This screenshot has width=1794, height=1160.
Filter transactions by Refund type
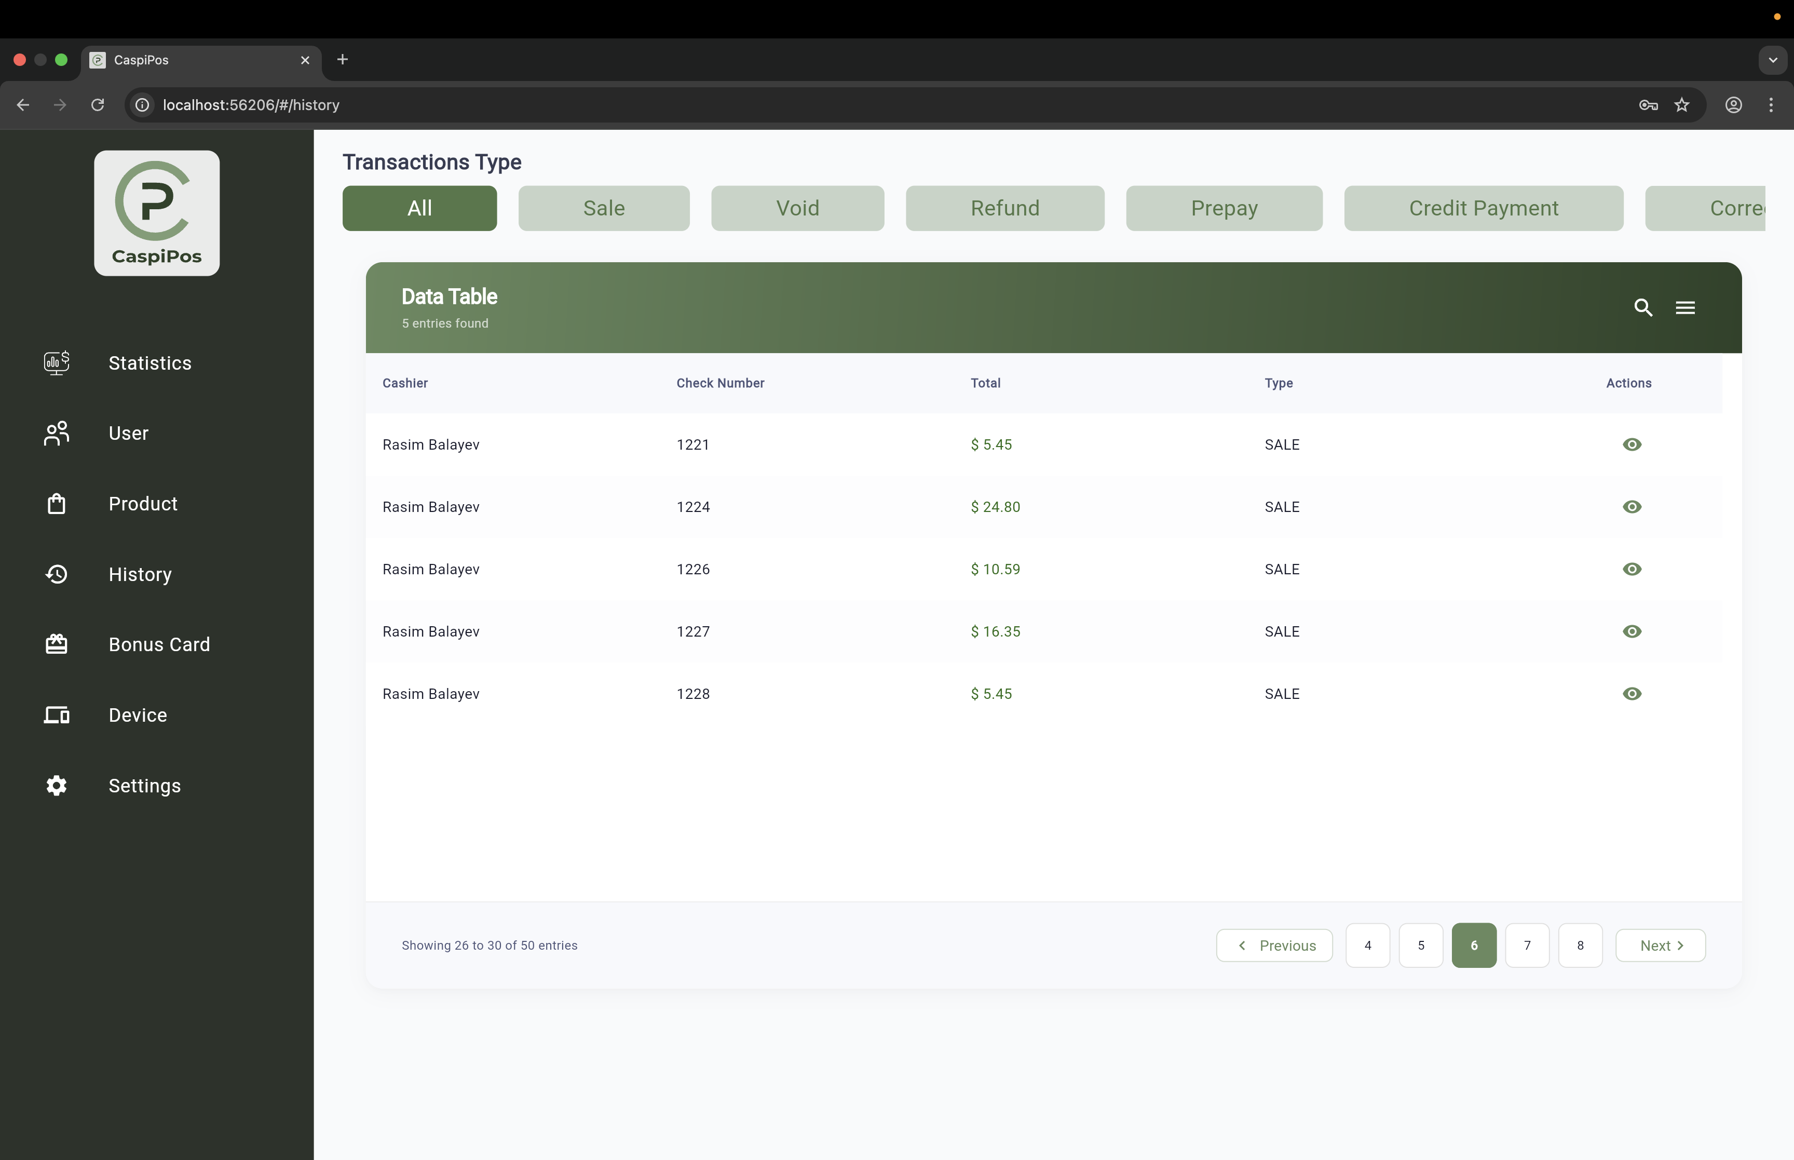pyautogui.click(x=1004, y=208)
